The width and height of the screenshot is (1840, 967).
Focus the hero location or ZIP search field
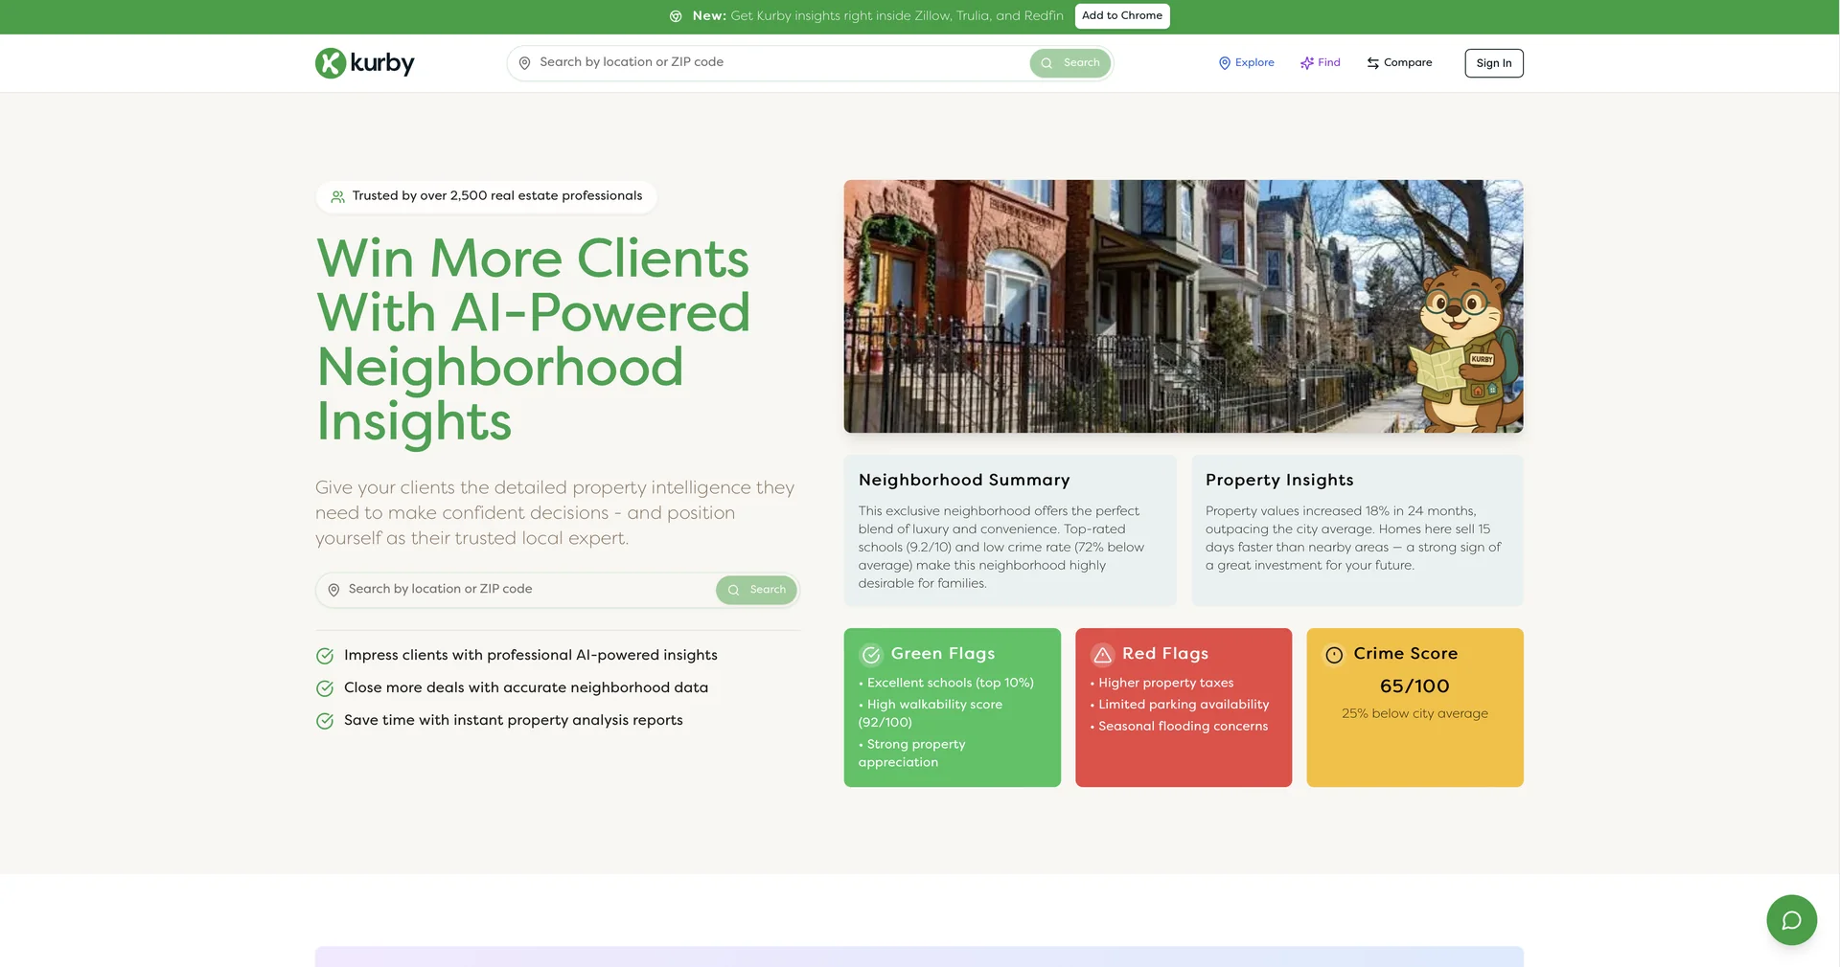tap(558, 590)
